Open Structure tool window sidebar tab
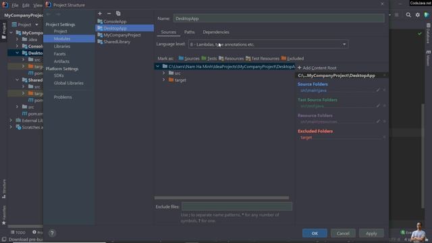This screenshot has height=243, width=432. pyautogui.click(x=4, y=189)
